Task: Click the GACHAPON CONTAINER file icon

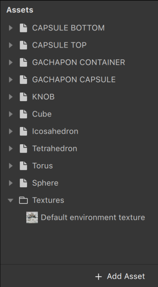Action: click(23, 62)
